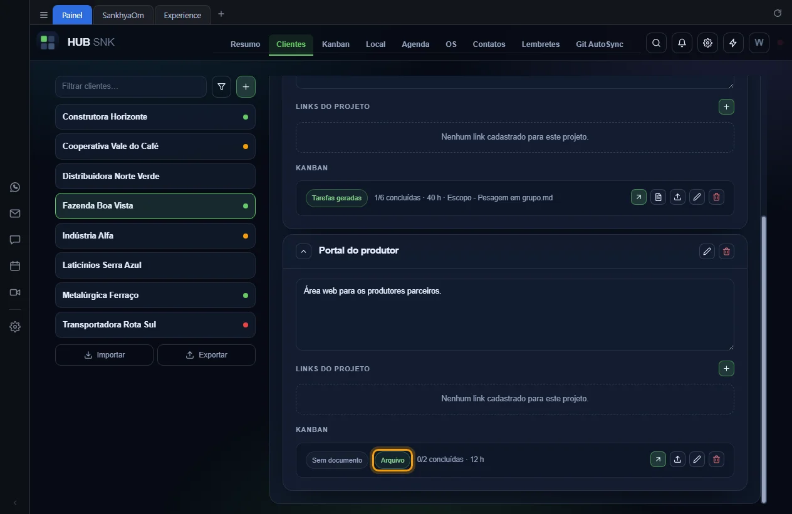Select client Construtora Horizonte

click(x=155, y=117)
